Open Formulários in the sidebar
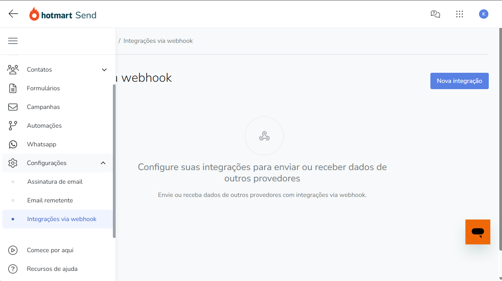Screen dimensions: 502x281 [x=58, y=88]
